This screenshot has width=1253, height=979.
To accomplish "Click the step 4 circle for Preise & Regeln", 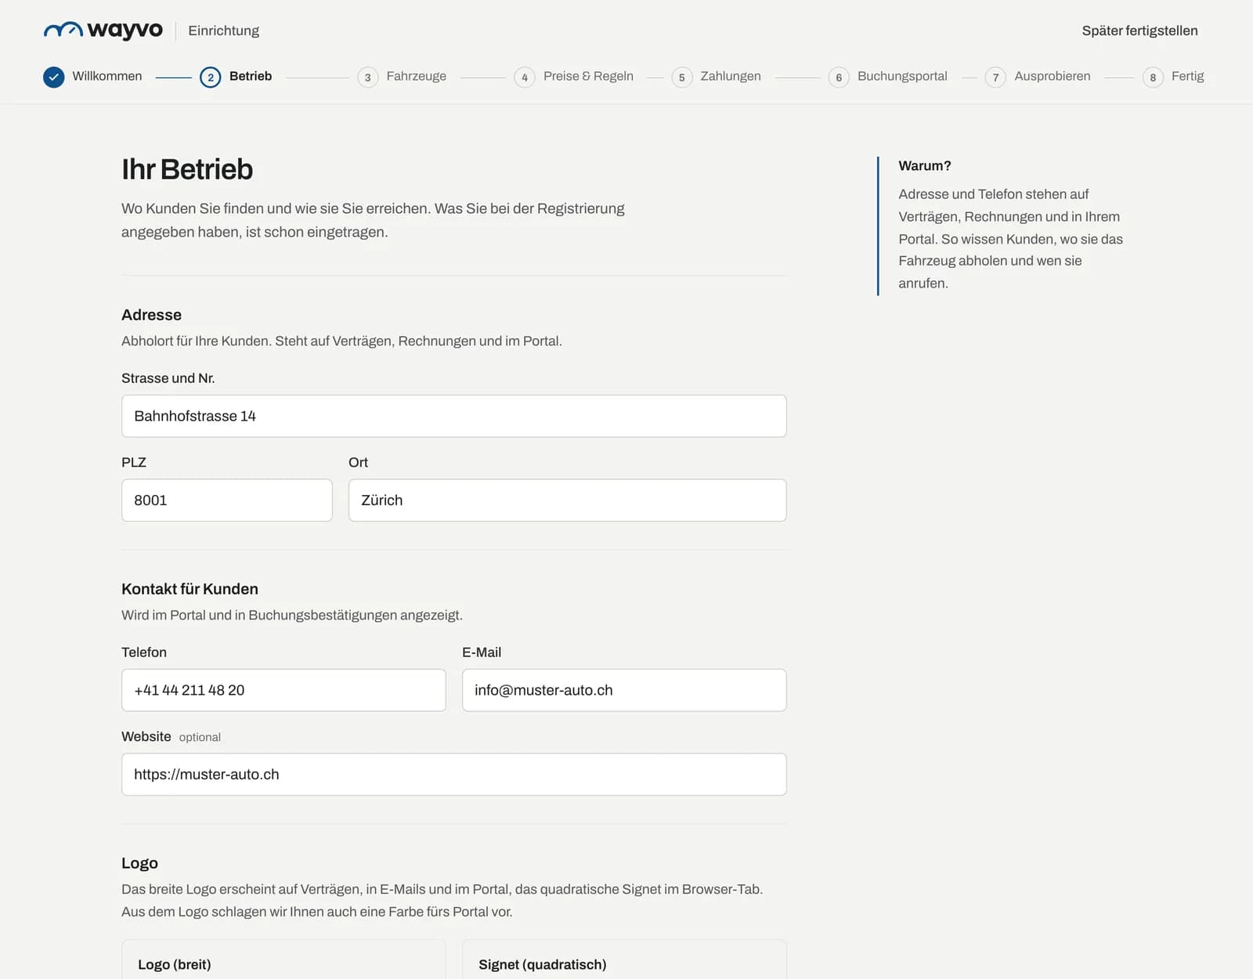I will click(525, 77).
